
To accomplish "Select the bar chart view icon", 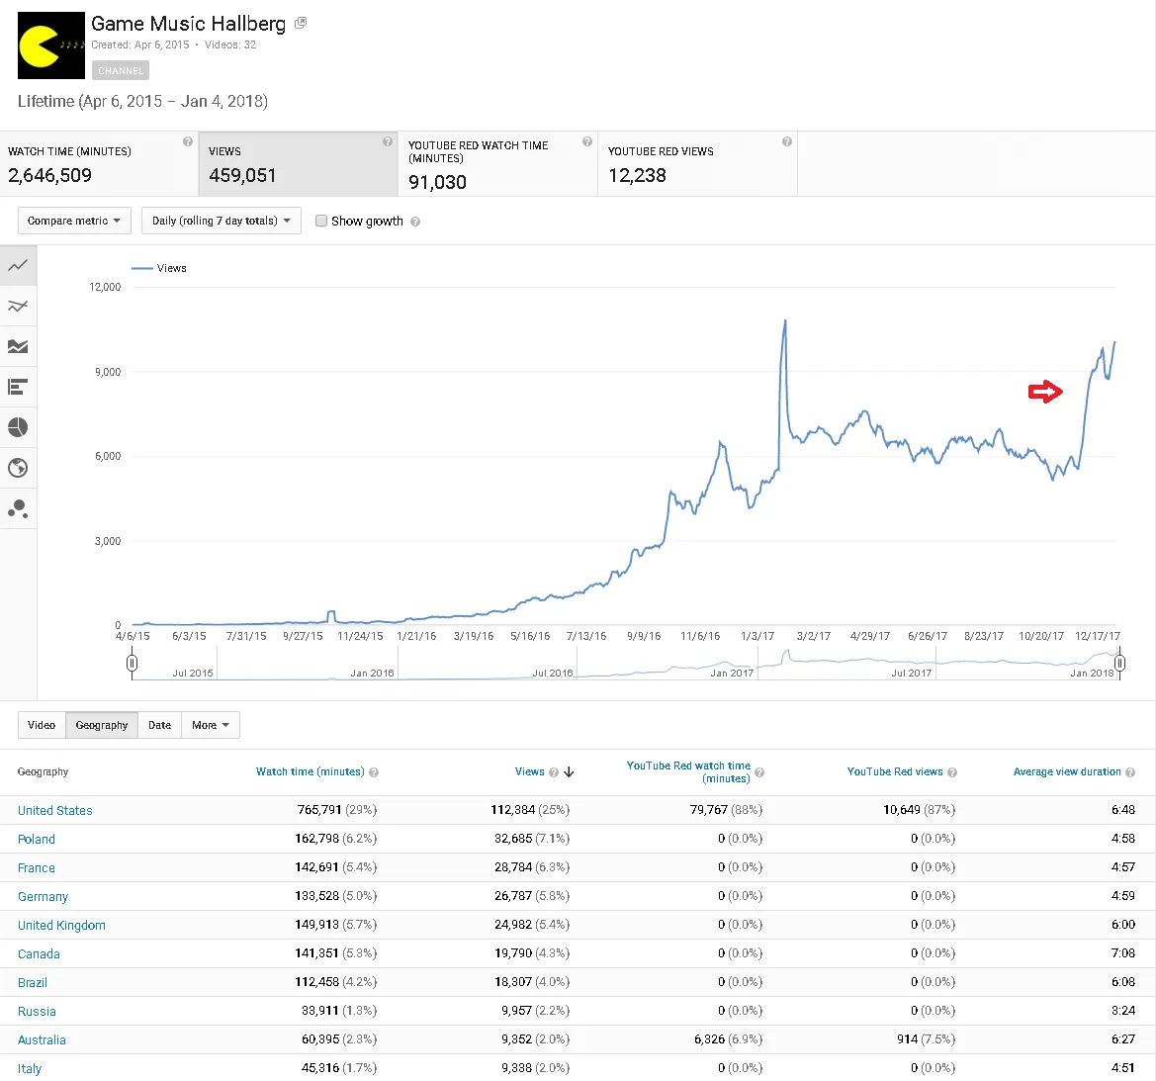I will (18, 387).
